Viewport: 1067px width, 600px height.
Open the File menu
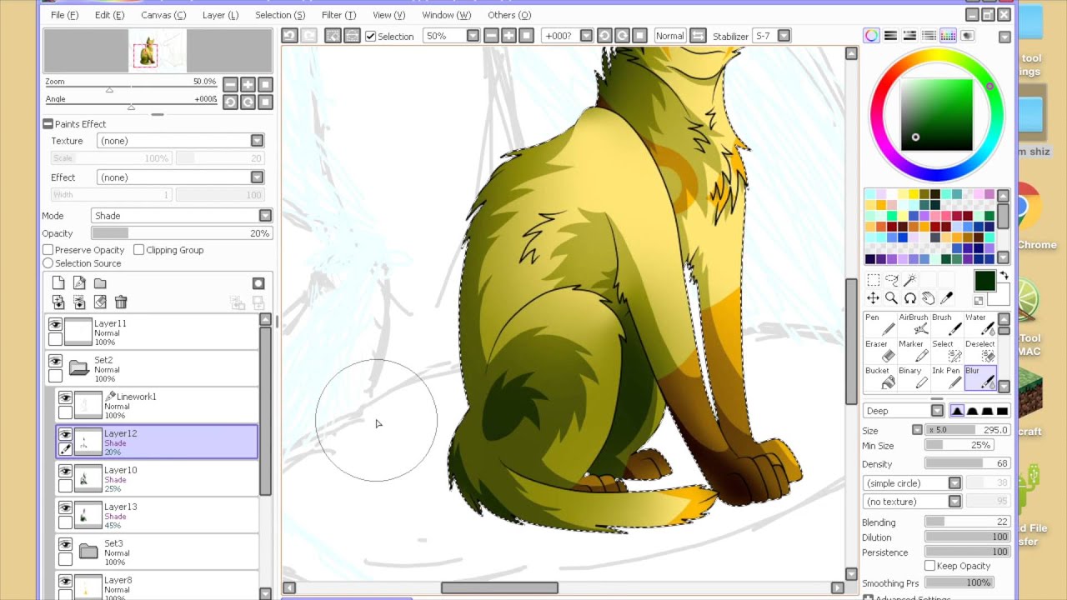64,15
